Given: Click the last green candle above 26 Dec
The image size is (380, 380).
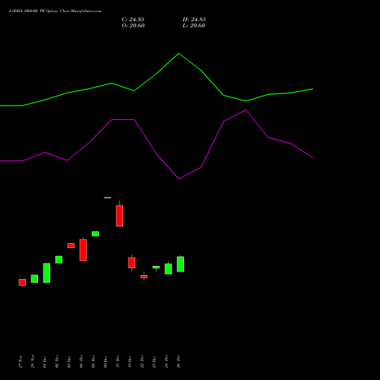Looking at the screenshot, I should 180,264.
